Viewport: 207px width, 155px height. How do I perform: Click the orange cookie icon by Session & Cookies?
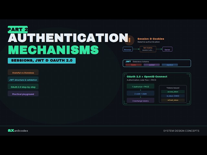click(x=129, y=40)
